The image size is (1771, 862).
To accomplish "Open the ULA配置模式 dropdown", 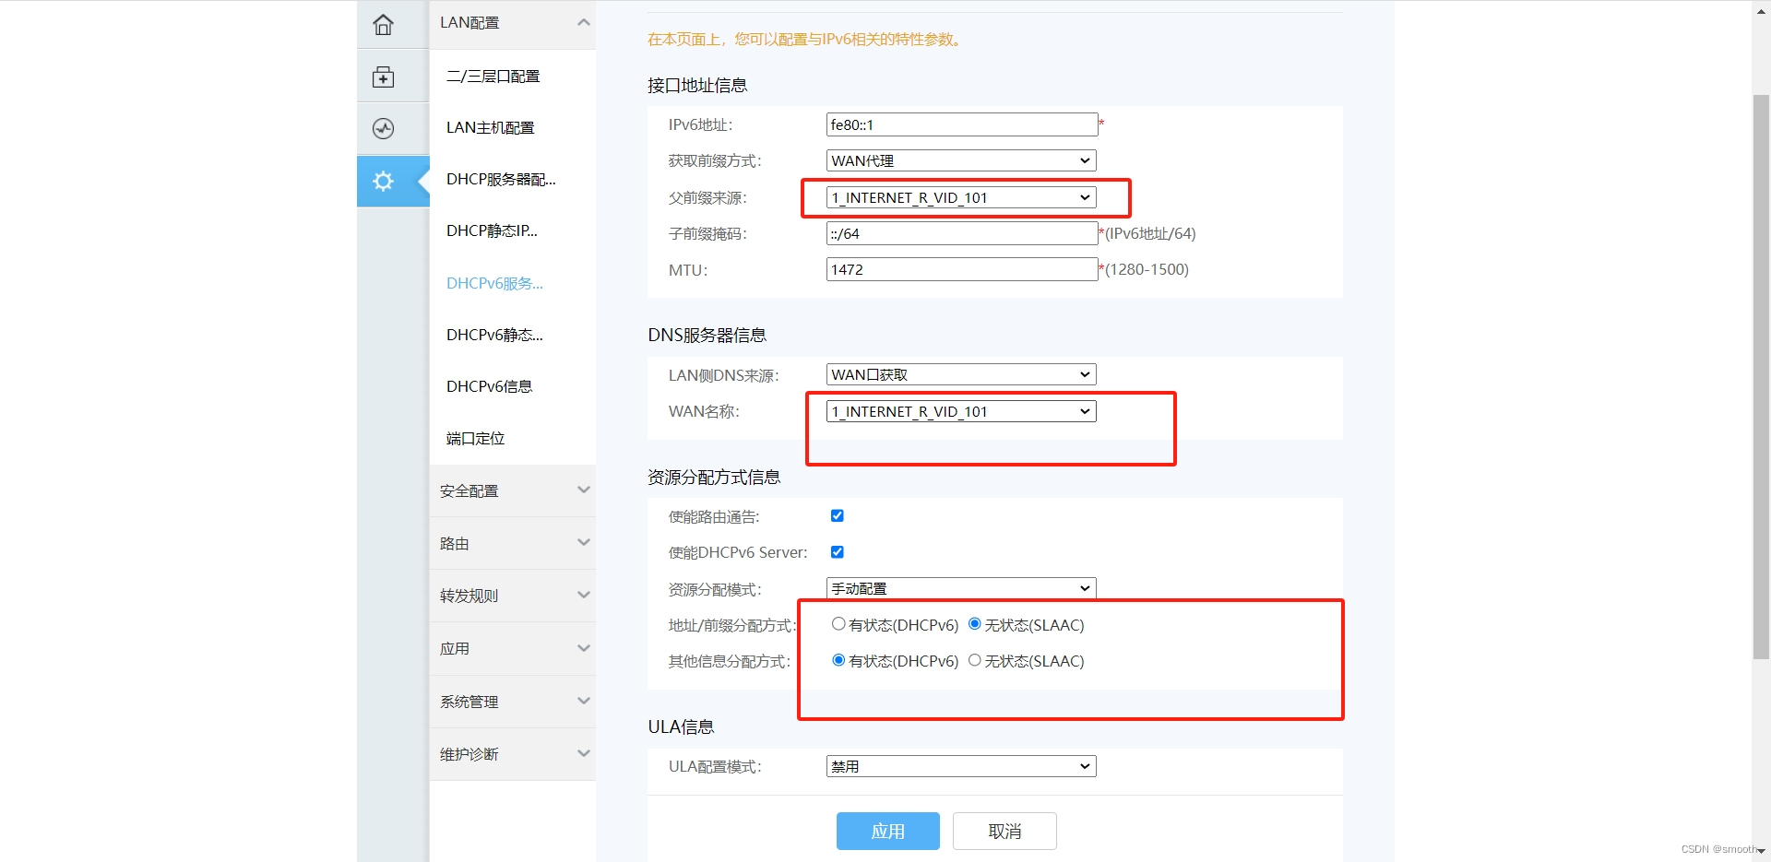I will tap(959, 766).
